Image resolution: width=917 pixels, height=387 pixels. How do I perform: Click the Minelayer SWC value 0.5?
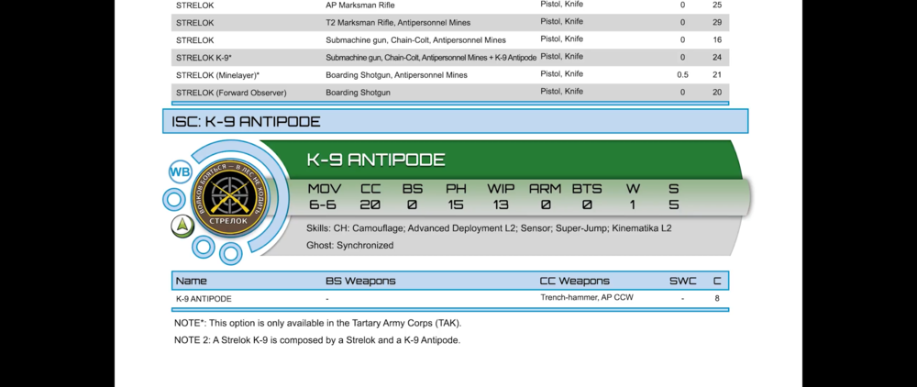coord(682,75)
